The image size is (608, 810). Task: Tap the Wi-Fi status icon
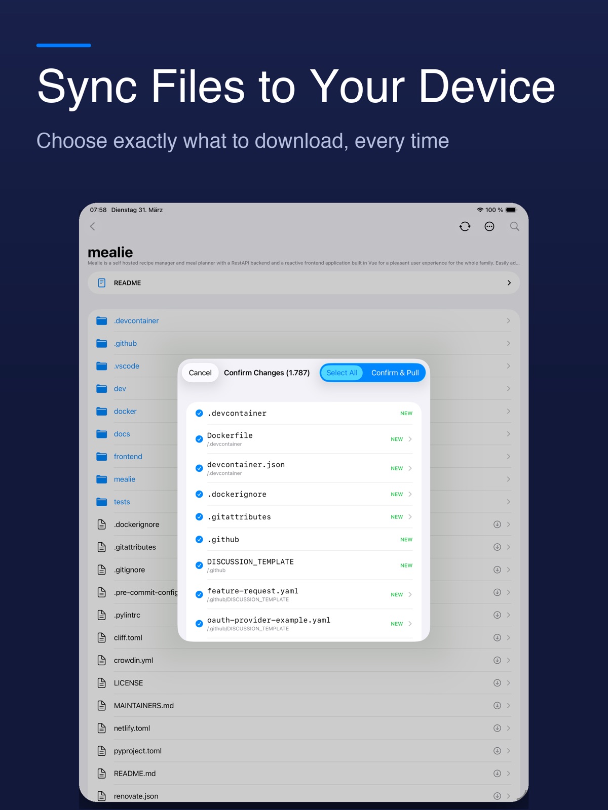pos(480,210)
